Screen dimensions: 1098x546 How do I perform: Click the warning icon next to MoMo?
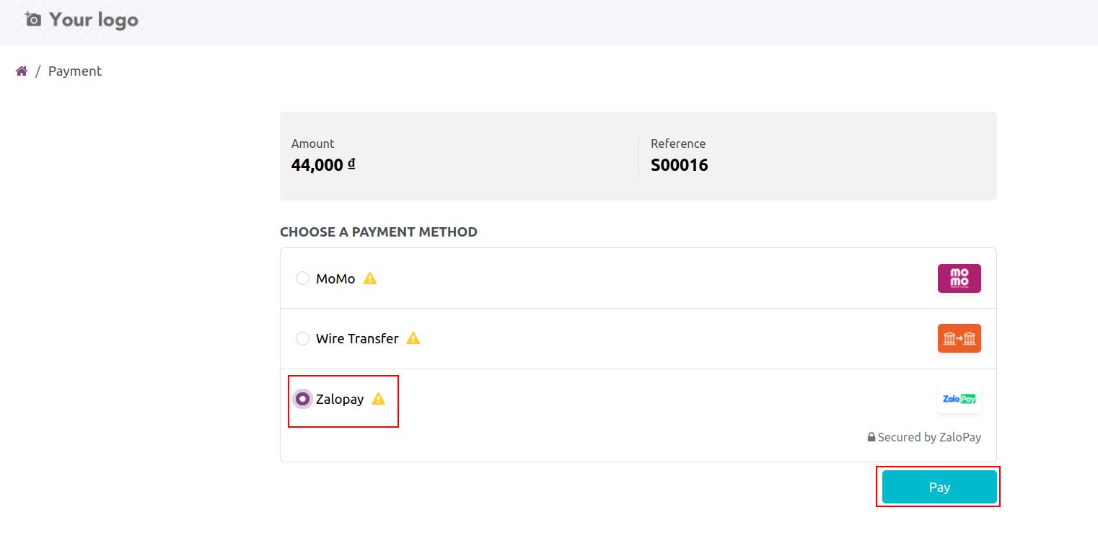coord(370,278)
